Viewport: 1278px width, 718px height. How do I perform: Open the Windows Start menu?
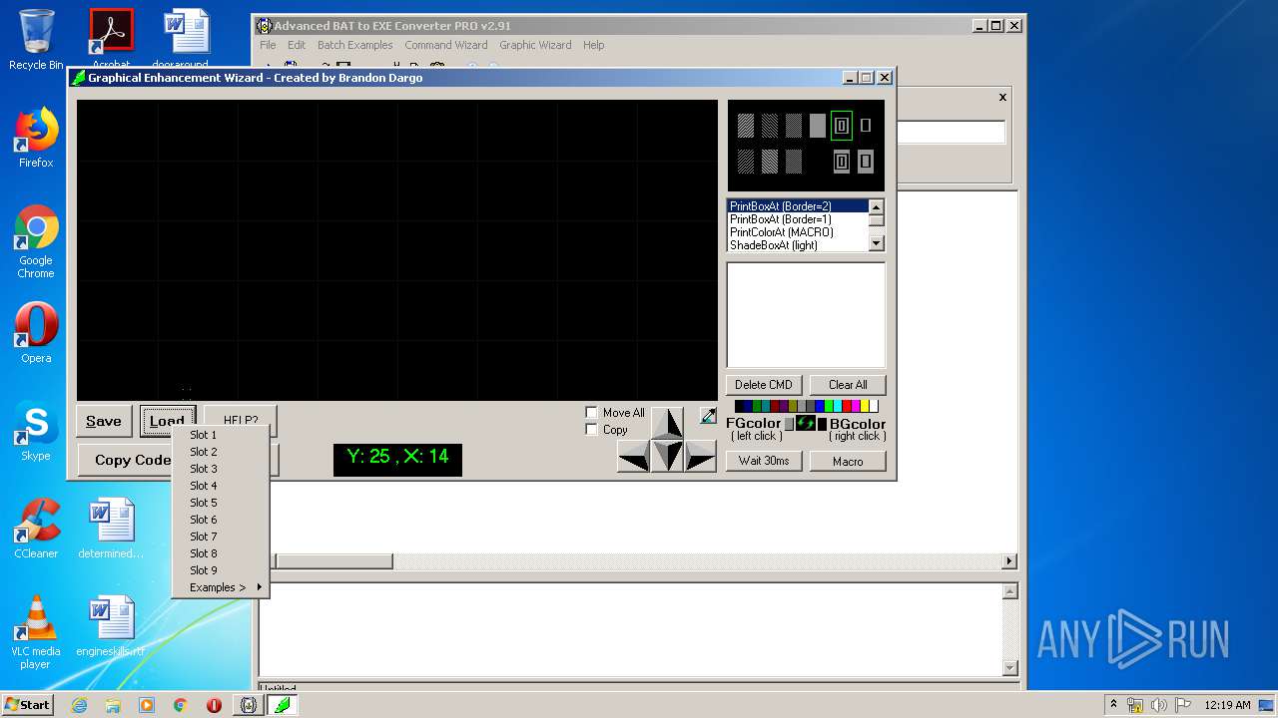(27, 705)
